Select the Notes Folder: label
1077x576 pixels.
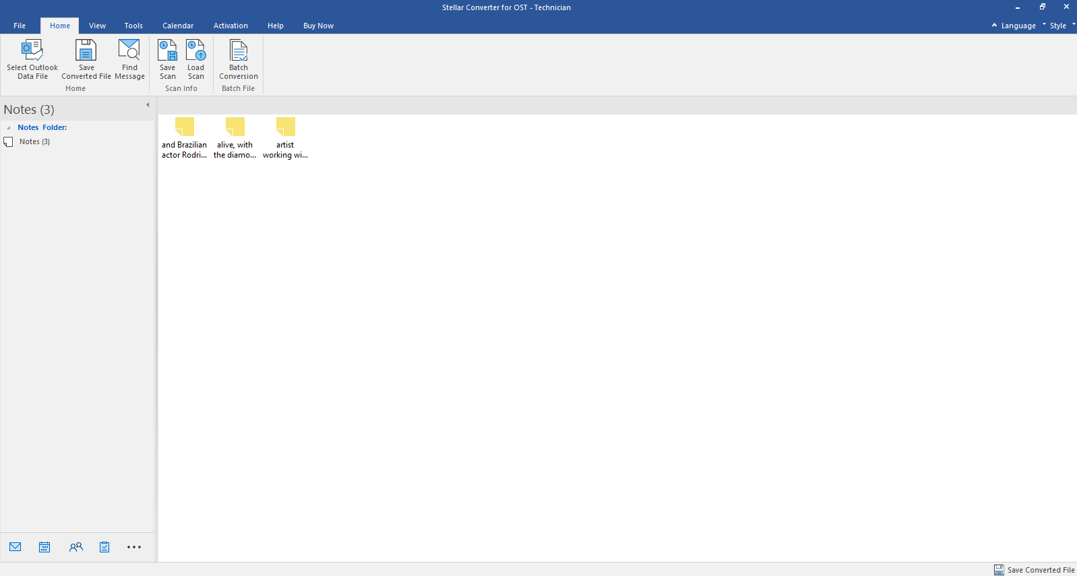coord(42,127)
